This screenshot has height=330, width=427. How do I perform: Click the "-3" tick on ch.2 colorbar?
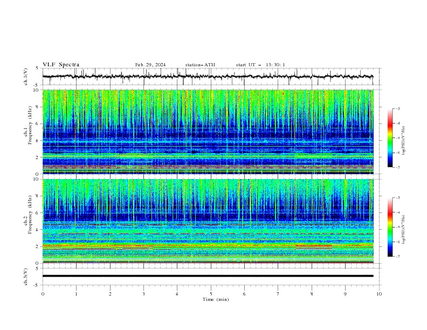pos(398,198)
